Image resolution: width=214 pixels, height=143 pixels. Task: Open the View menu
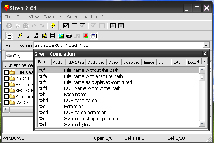coord(34,17)
